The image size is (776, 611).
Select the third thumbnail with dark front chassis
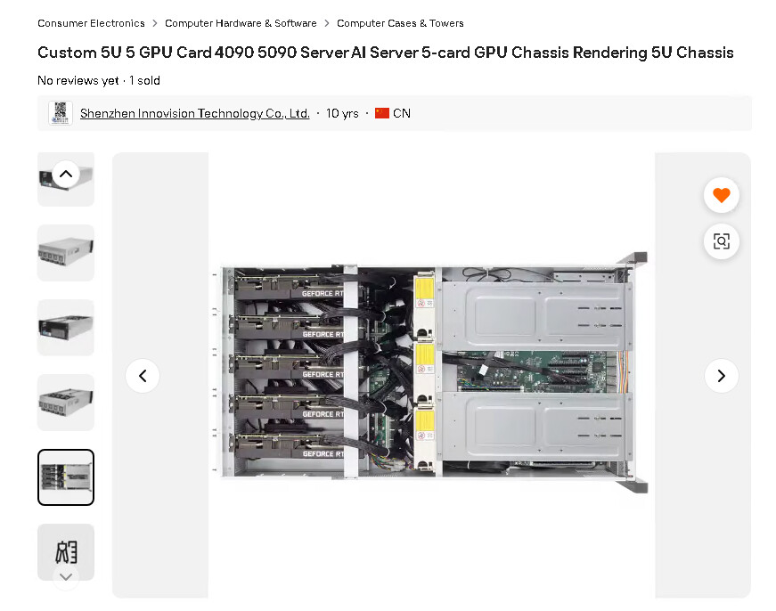click(66, 328)
